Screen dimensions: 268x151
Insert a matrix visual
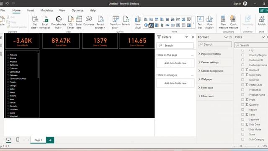189,25
